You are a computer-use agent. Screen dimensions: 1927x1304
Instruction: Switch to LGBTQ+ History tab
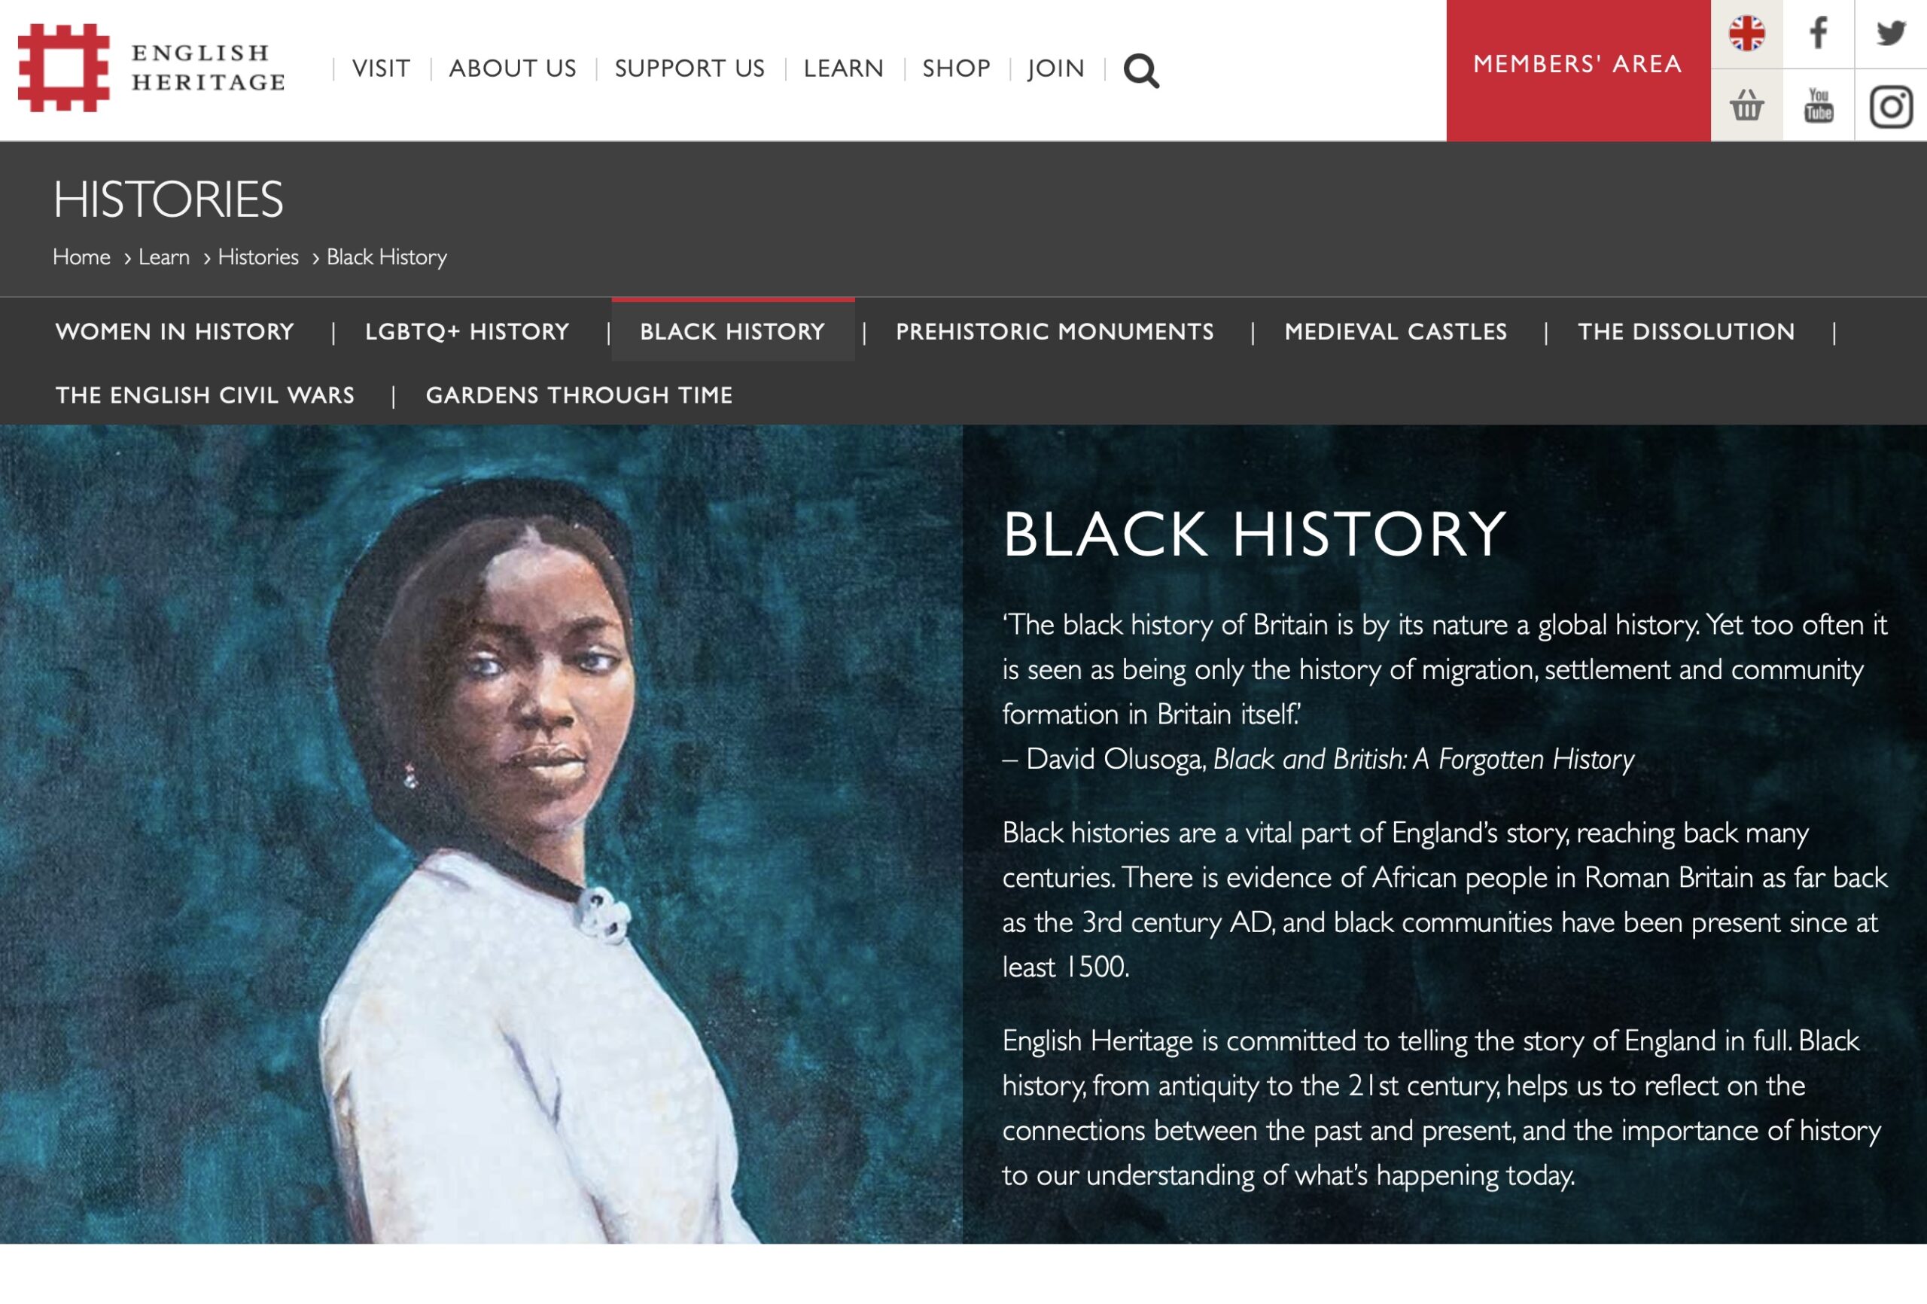pos(467,332)
